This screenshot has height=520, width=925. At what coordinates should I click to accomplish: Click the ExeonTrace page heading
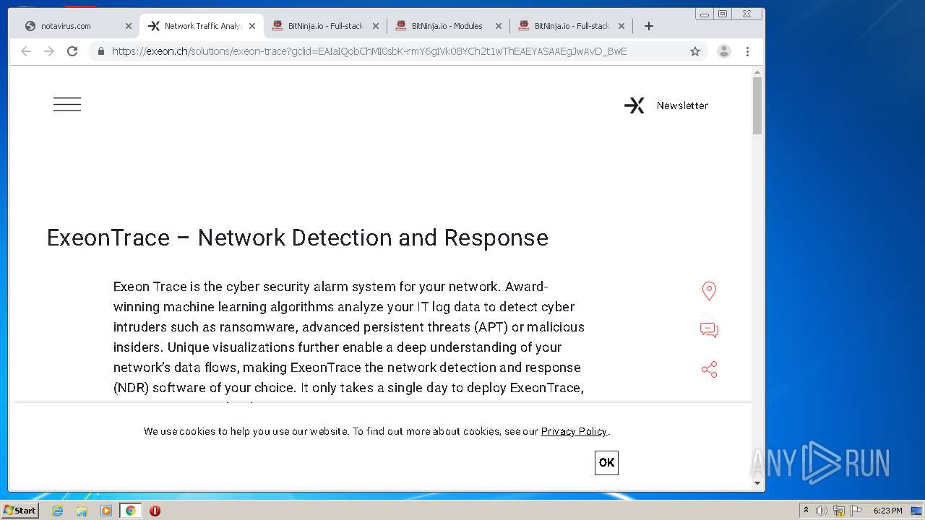click(298, 238)
